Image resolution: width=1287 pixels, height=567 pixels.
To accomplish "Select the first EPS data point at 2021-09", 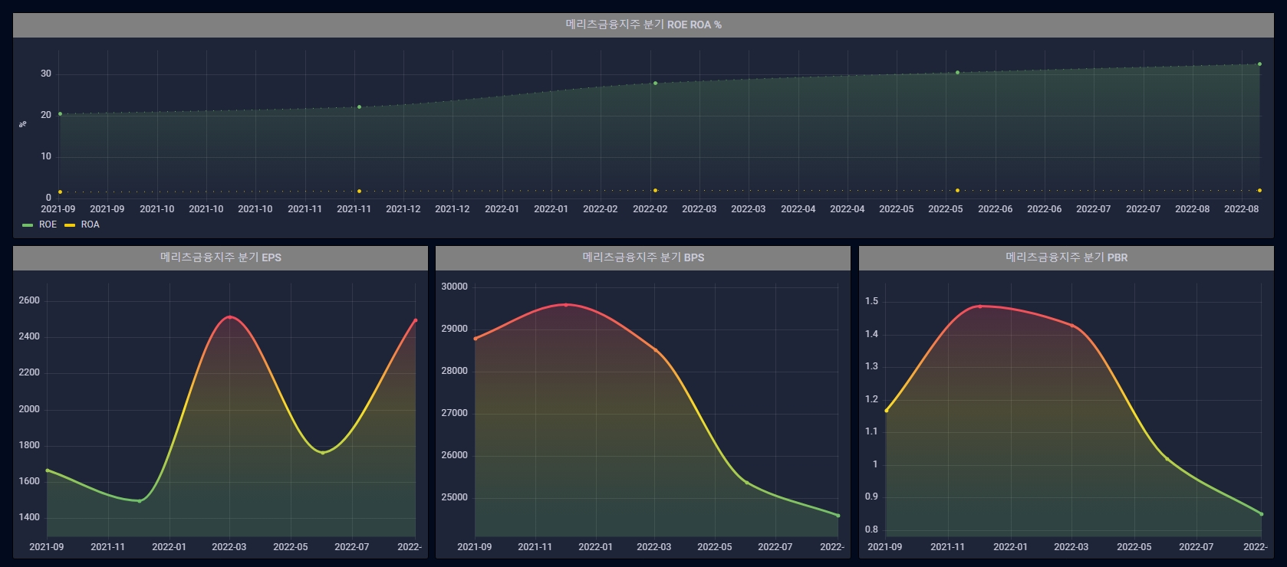I will 47,470.
